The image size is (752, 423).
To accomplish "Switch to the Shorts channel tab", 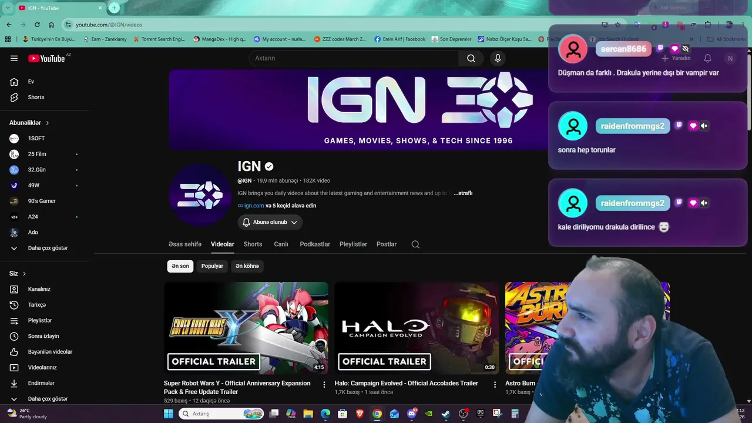I will [x=253, y=244].
